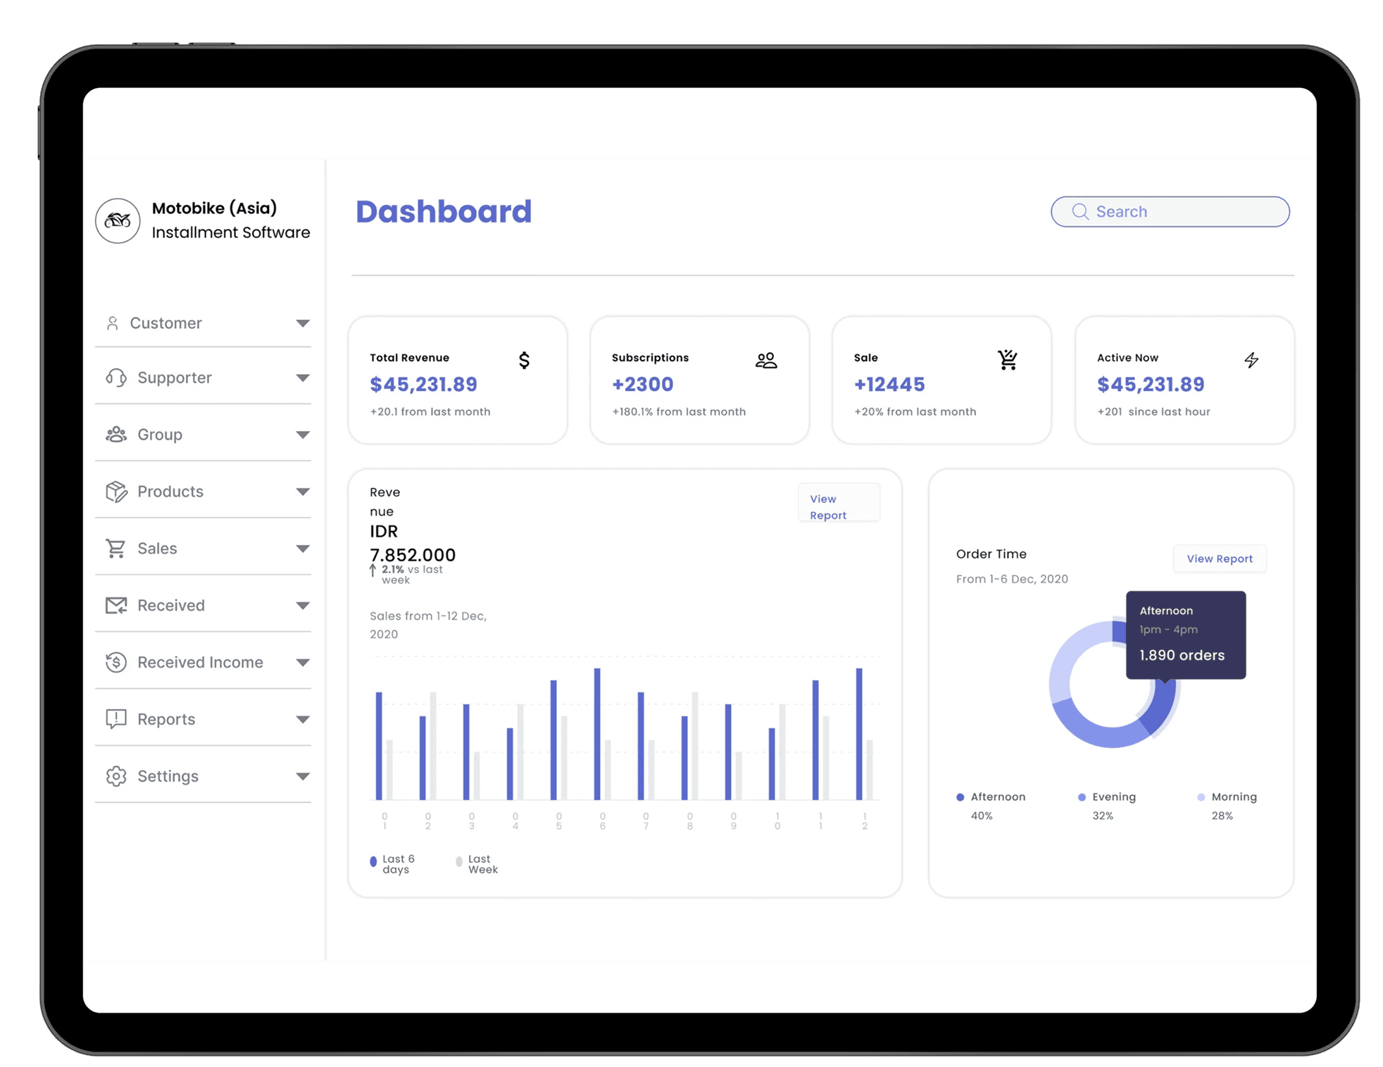Click the Active Now $45,231.89 value
Image resolution: width=1383 pixels, height=1067 pixels.
pyautogui.click(x=1151, y=385)
